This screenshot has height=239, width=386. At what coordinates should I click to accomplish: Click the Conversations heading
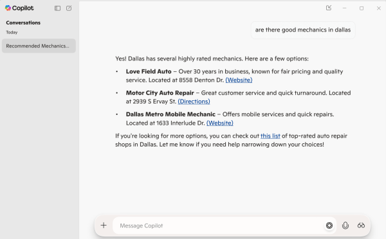(x=23, y=22)
